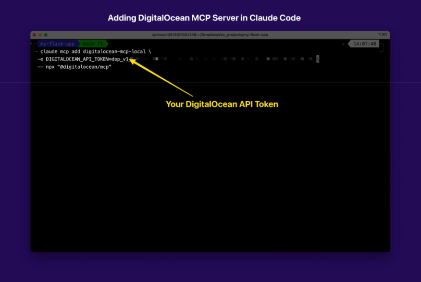Click the yellow minimize window button
421x282 pixels.
click(x=40, y=35)
